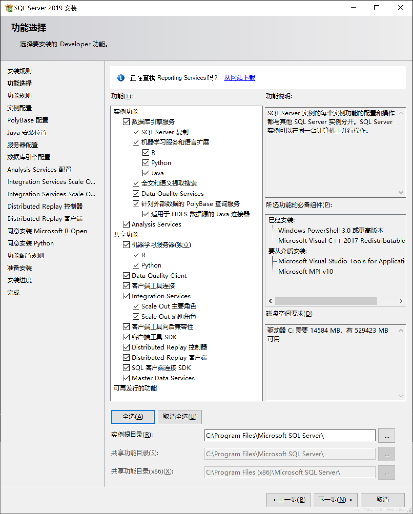Click the 共享功能目录(x86) path field
Screen dimensions: 413x514
pos(290,472)
